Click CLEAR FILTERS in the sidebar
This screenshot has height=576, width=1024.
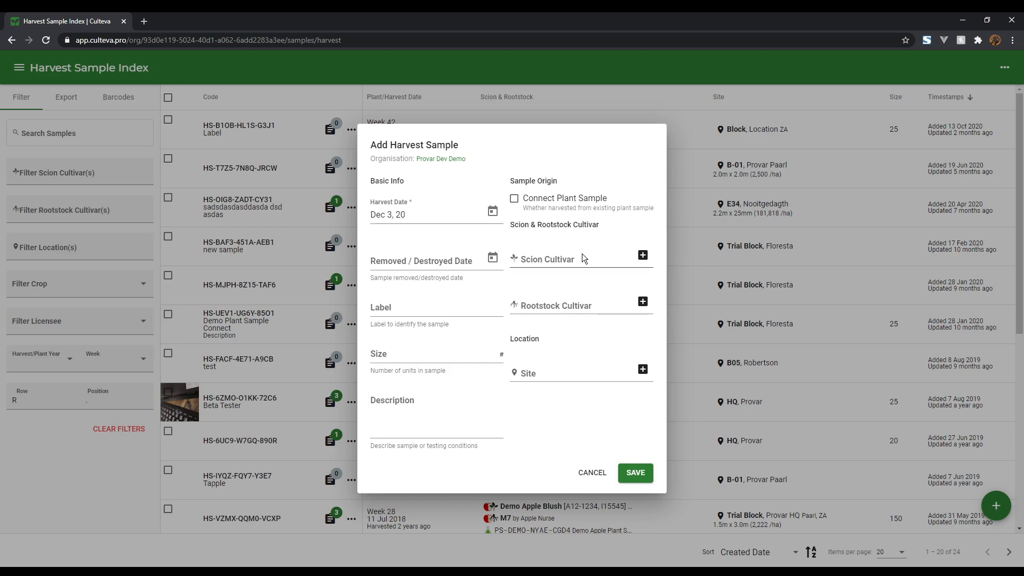[119, 429]
